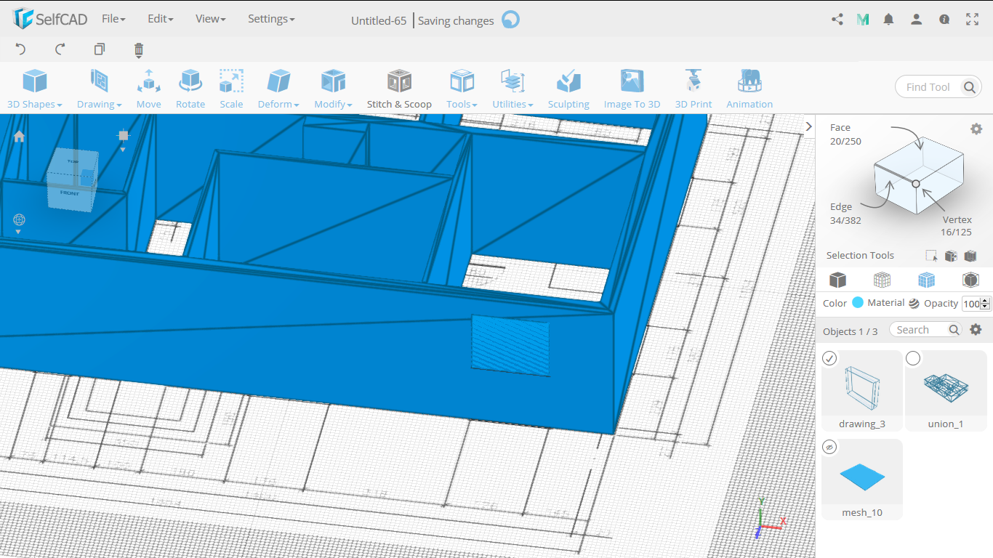
Task: Open the 3D Print tool
Action: [694, 89]
